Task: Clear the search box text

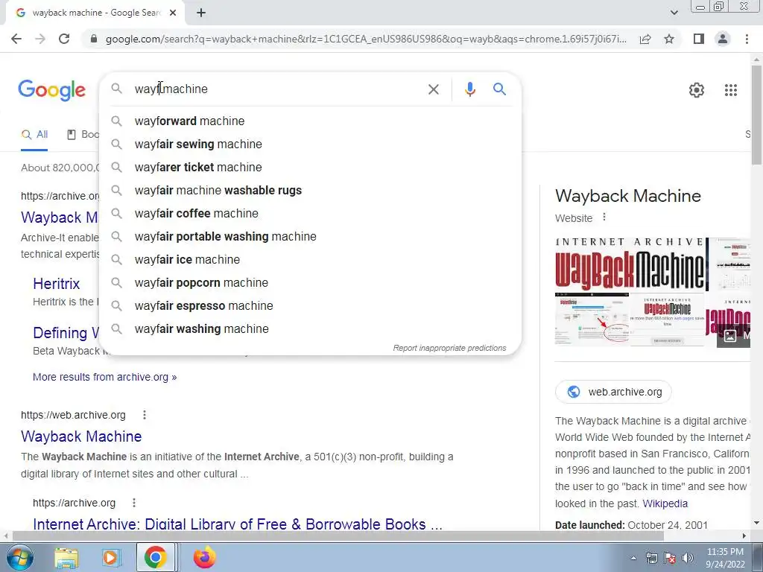Action: [x=433, y=89]
